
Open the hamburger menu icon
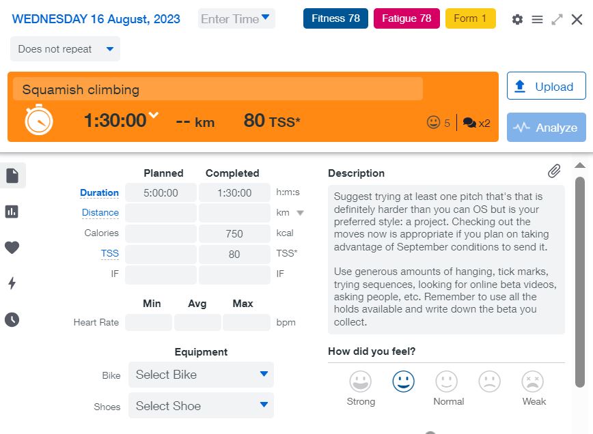[537, 19]
